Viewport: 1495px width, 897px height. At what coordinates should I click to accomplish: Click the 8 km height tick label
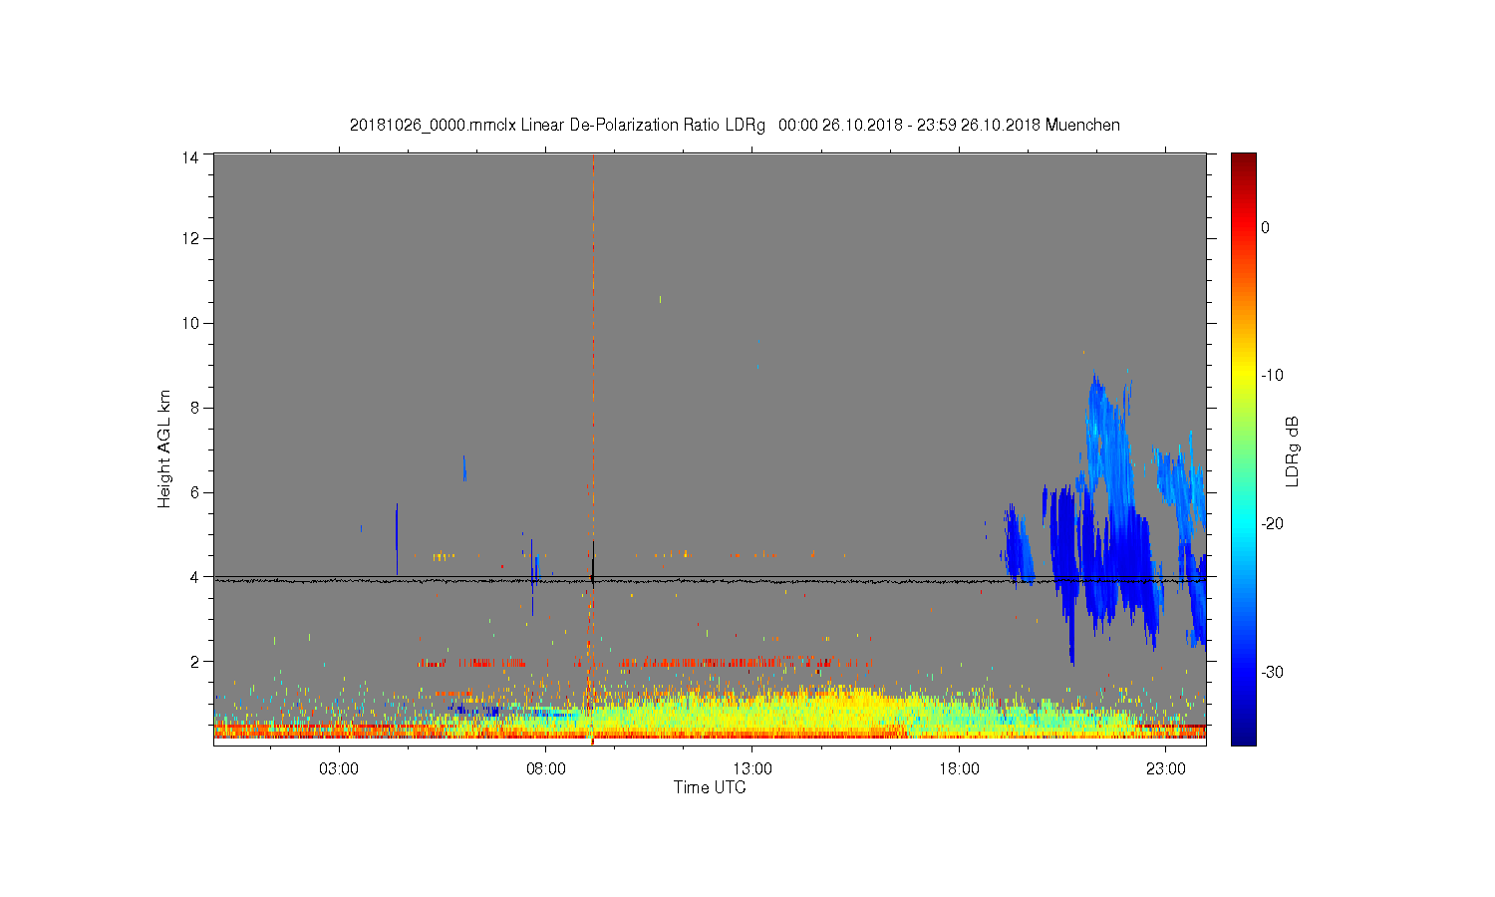(x=195, y=408)
